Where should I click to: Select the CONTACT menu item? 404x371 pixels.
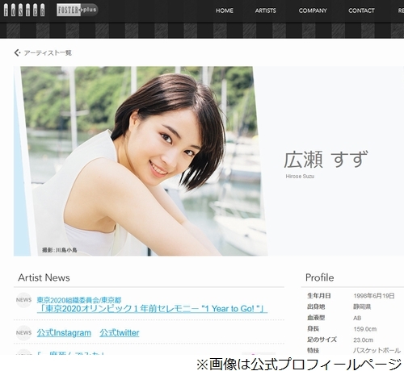coord(361,10)
